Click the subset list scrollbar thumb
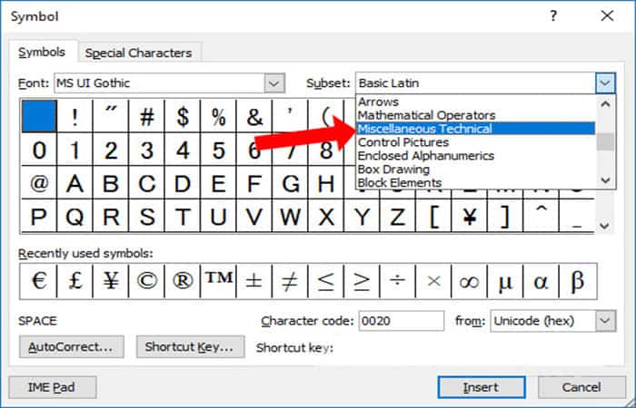Image resolution: width=636 pixels, height=408 pixels. point(605,142)
